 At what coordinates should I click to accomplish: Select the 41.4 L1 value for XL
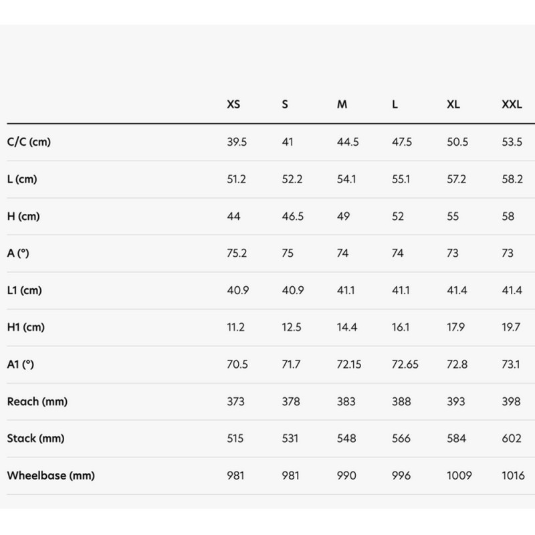[457, 290]
